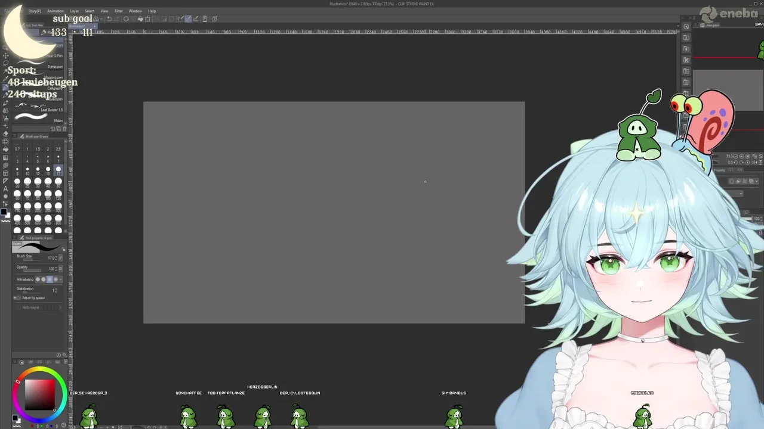Click the Clear toolbar icon
The image size is (764, 429).
point(126,18)
